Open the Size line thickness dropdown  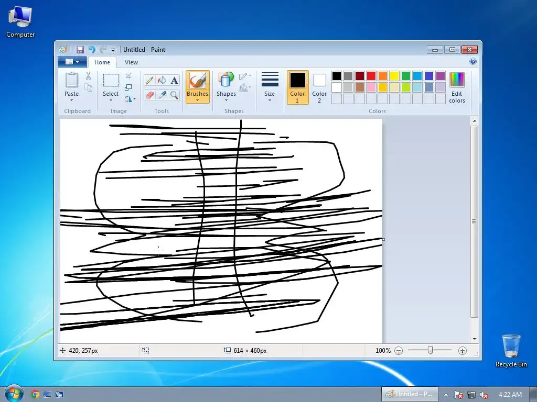(270, 87)
